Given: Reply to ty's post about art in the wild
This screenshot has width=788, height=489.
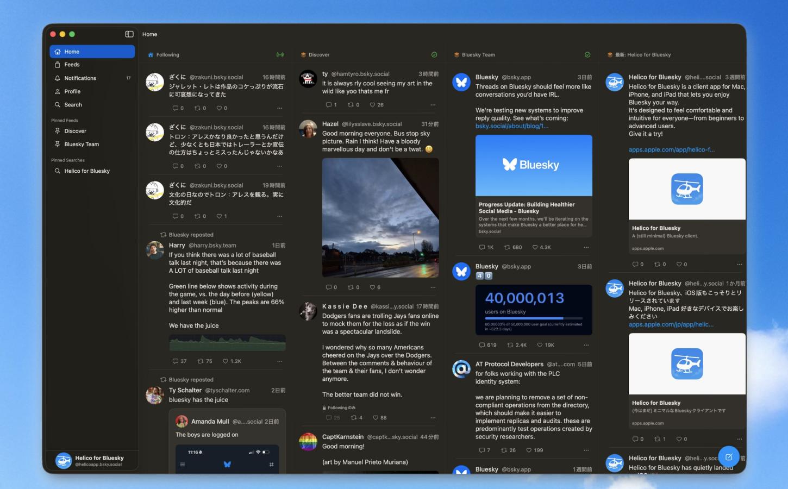Looking at the screenshot, I should click(x=332, y=105).
